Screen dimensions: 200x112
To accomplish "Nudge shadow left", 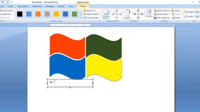I will [113, 14].
